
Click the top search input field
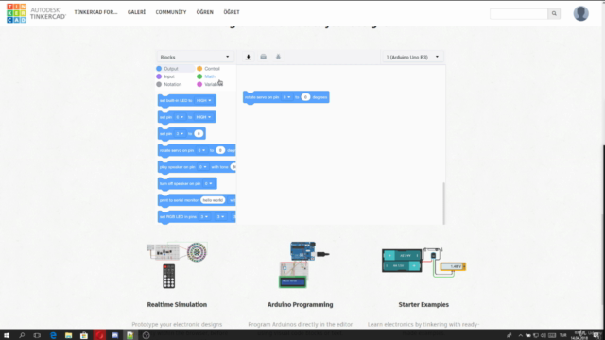(x=519, y=13)
